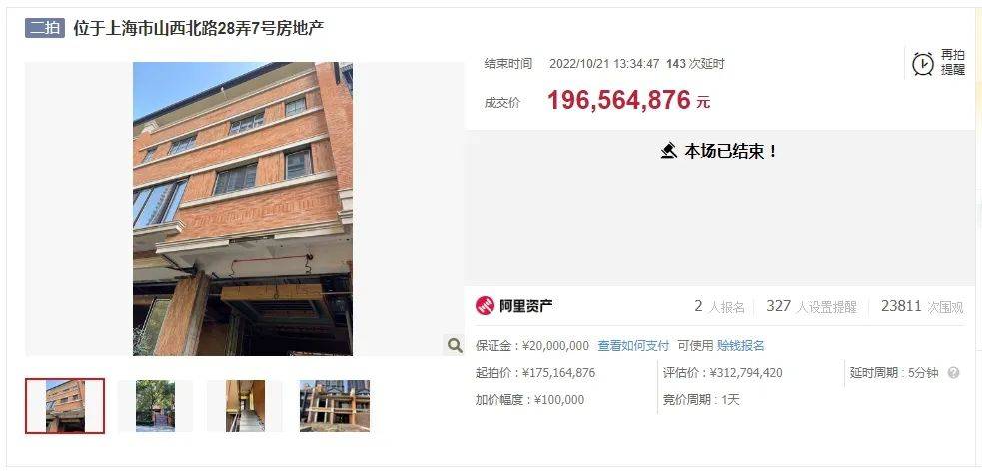Image resolution: width=982 pixels, height=474 pixels.
Task: Select the fourth unfinished building thumbnail
Action: click(335, 406)
